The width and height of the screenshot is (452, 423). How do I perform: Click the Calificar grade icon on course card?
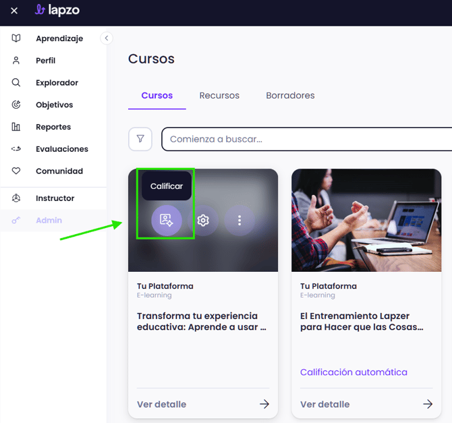pos(167,220)
